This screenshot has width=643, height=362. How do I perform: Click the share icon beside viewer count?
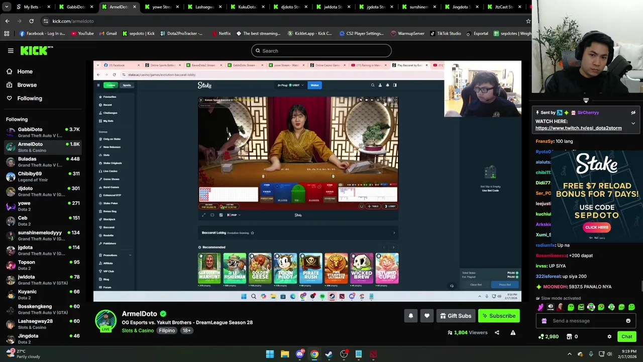pos(497,332)
